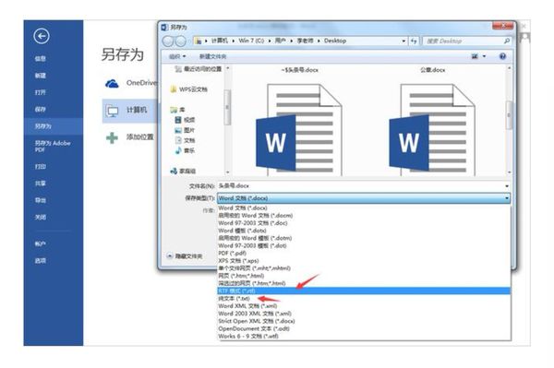554x368 pixels.
Task: Click the 公章.docx Word file thumbnail
Action: point(432,130)
